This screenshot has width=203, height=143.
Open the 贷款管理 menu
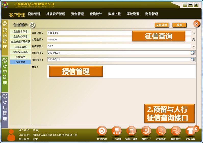pos(34,14)
